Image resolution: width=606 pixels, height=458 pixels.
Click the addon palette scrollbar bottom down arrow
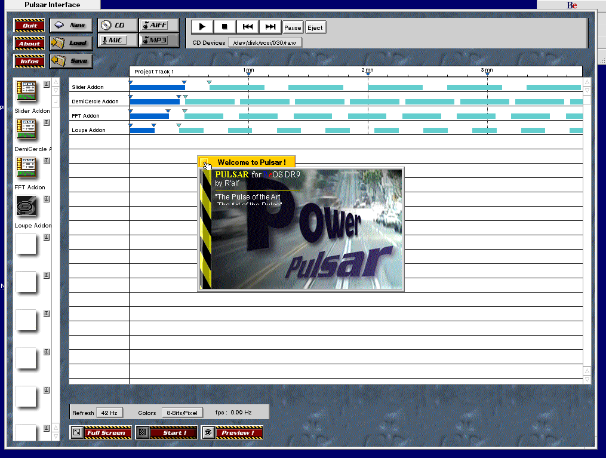pyautogui.click(x=56, y=437)
